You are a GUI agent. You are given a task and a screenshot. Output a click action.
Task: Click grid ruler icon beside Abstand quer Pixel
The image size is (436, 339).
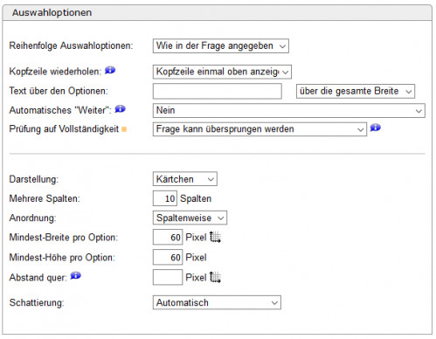tap(215, 277)
